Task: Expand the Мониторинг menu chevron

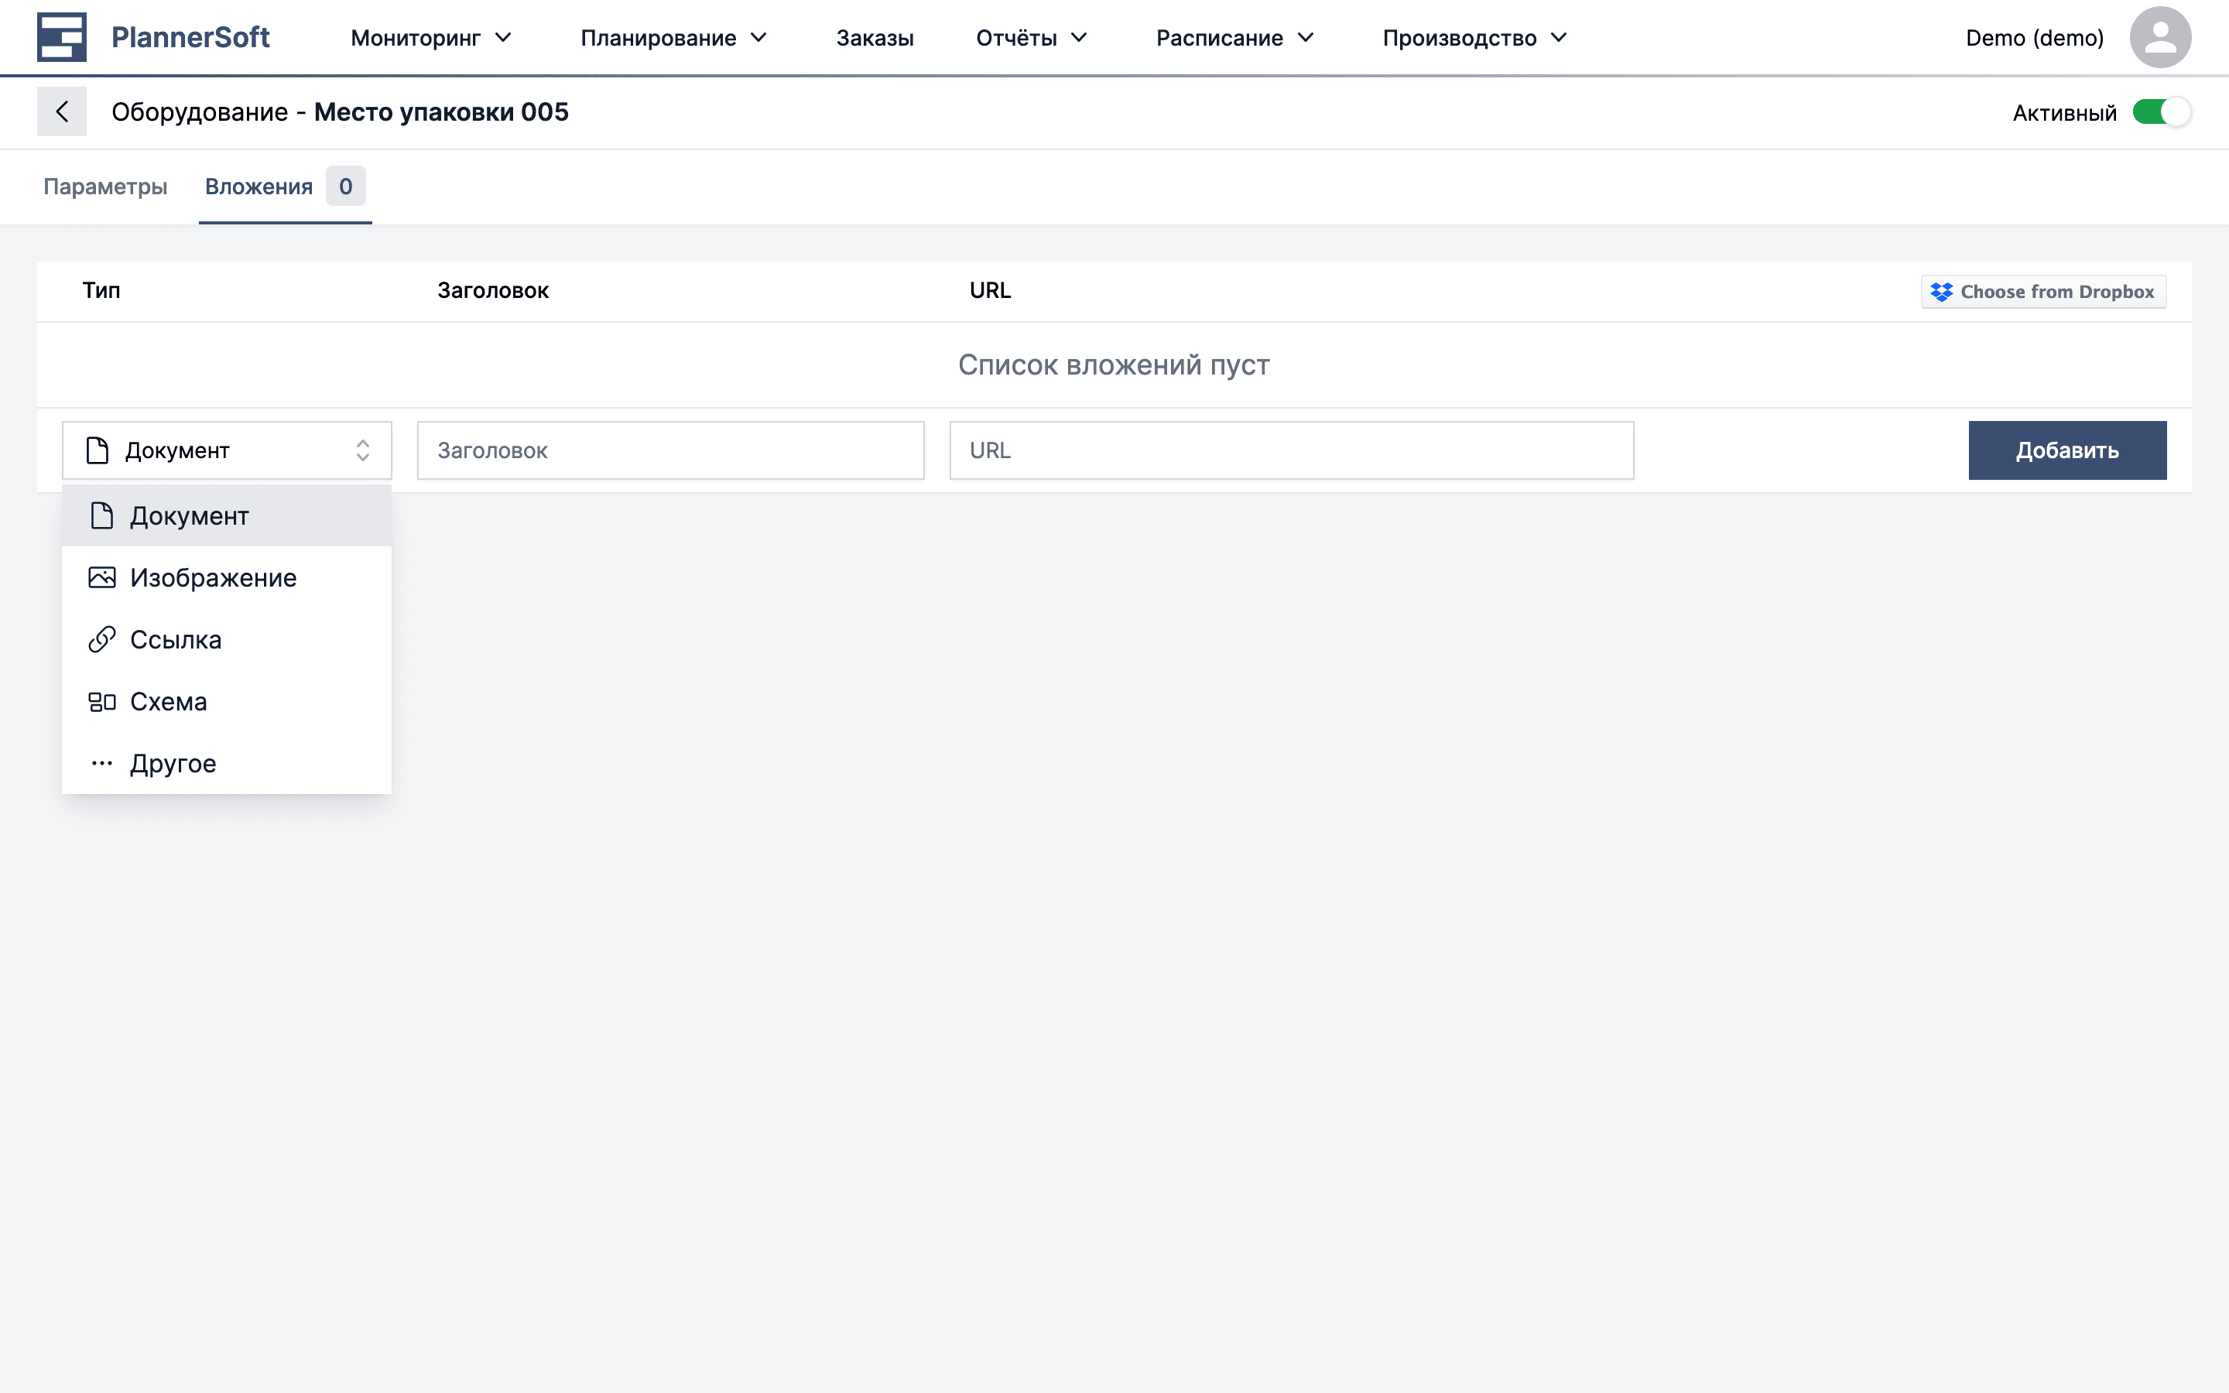Action: [x=503, y=38]
